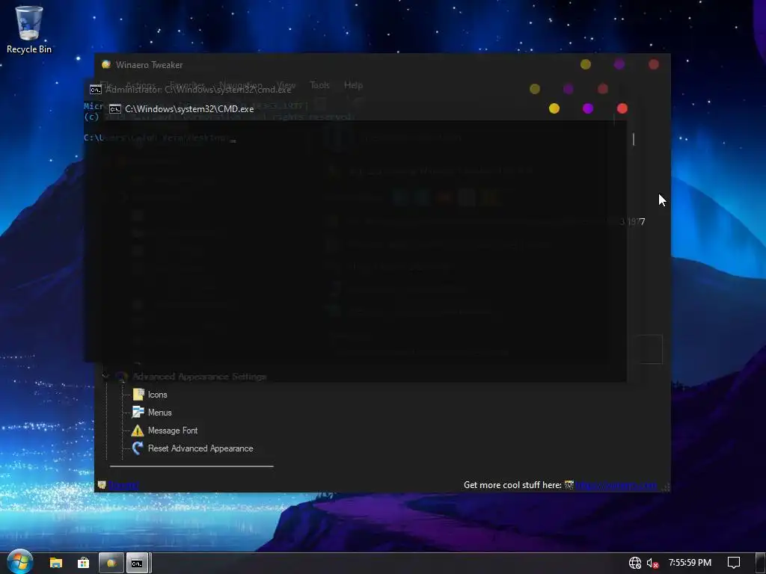The height and width of the screenshot is (574, 766).
Task: Minimize the Administrator cmd.exe window
Action: 535,89
